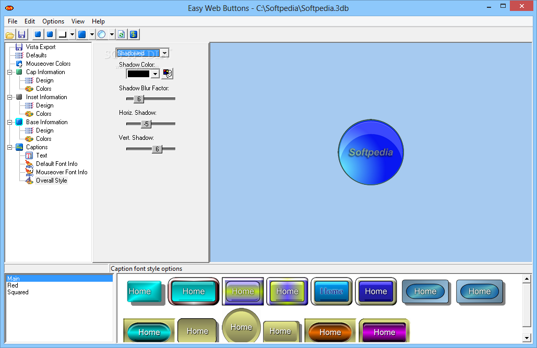This screenshot has width=537, height=348.
Task: Open the Edit menu
Action: pyautogui.click(x=30, y=21)
